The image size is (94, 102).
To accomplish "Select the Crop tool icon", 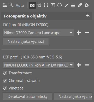I will coord(39,5).
